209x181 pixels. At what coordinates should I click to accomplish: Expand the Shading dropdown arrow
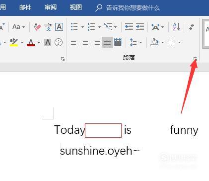(162, 42)
